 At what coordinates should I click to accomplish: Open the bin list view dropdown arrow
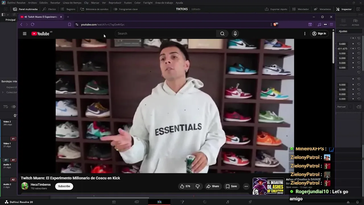[x=8, y=15]
